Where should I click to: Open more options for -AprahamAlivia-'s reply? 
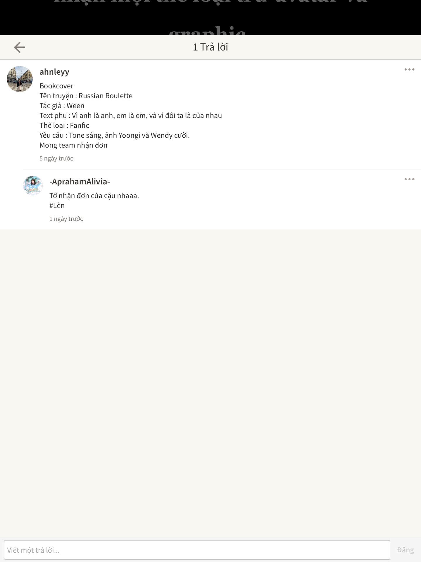coord(409,179)
